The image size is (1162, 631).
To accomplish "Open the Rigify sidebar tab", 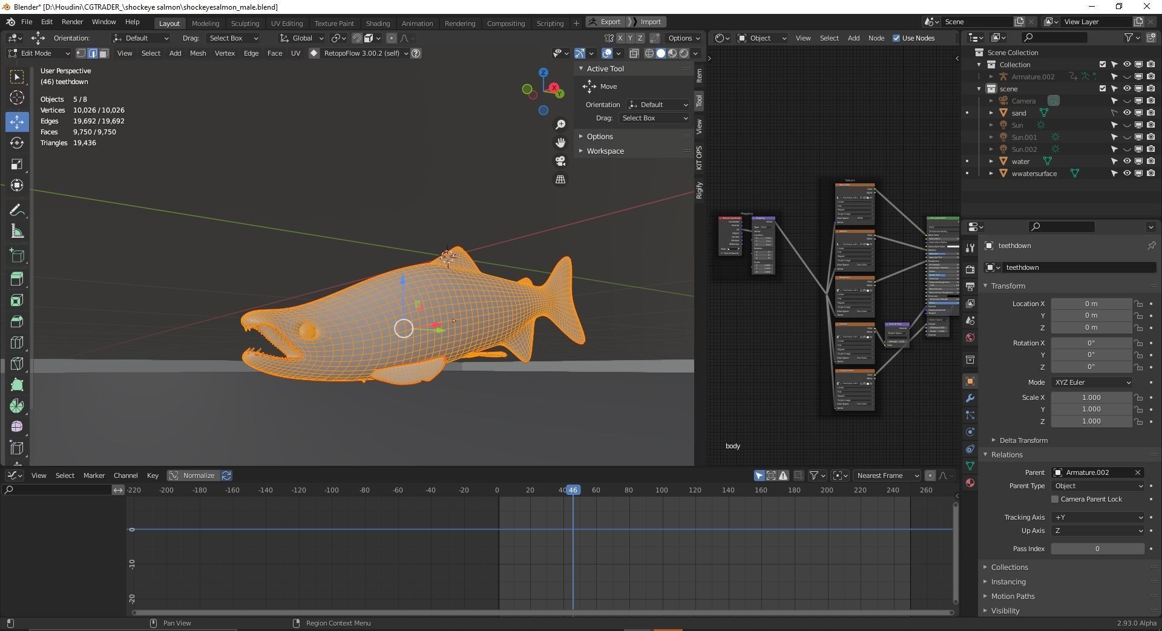I will click(x=700, y=190).
